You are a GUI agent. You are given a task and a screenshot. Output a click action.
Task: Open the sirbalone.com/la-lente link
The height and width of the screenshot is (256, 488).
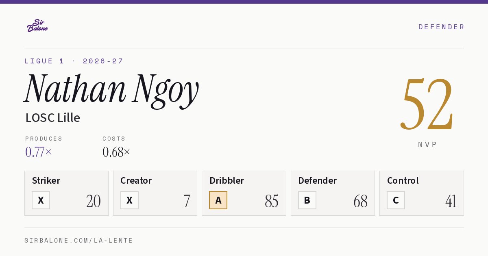pos(79,241)
